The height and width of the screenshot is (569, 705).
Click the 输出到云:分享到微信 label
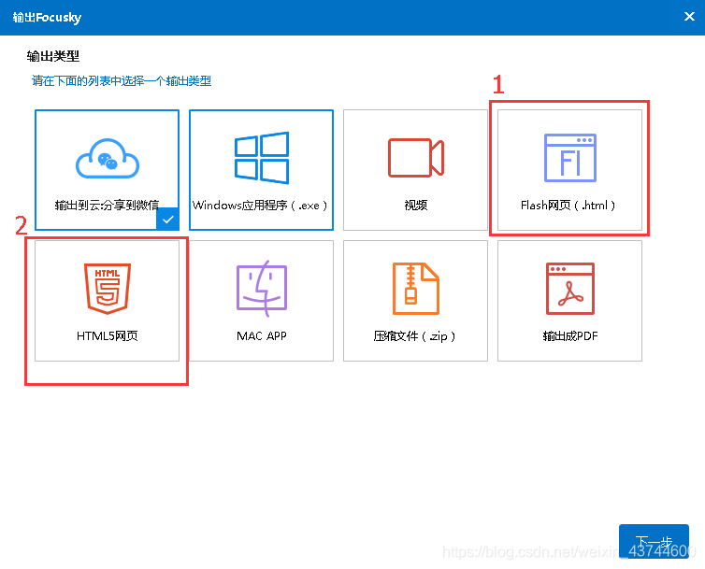(x=107, y=206)
